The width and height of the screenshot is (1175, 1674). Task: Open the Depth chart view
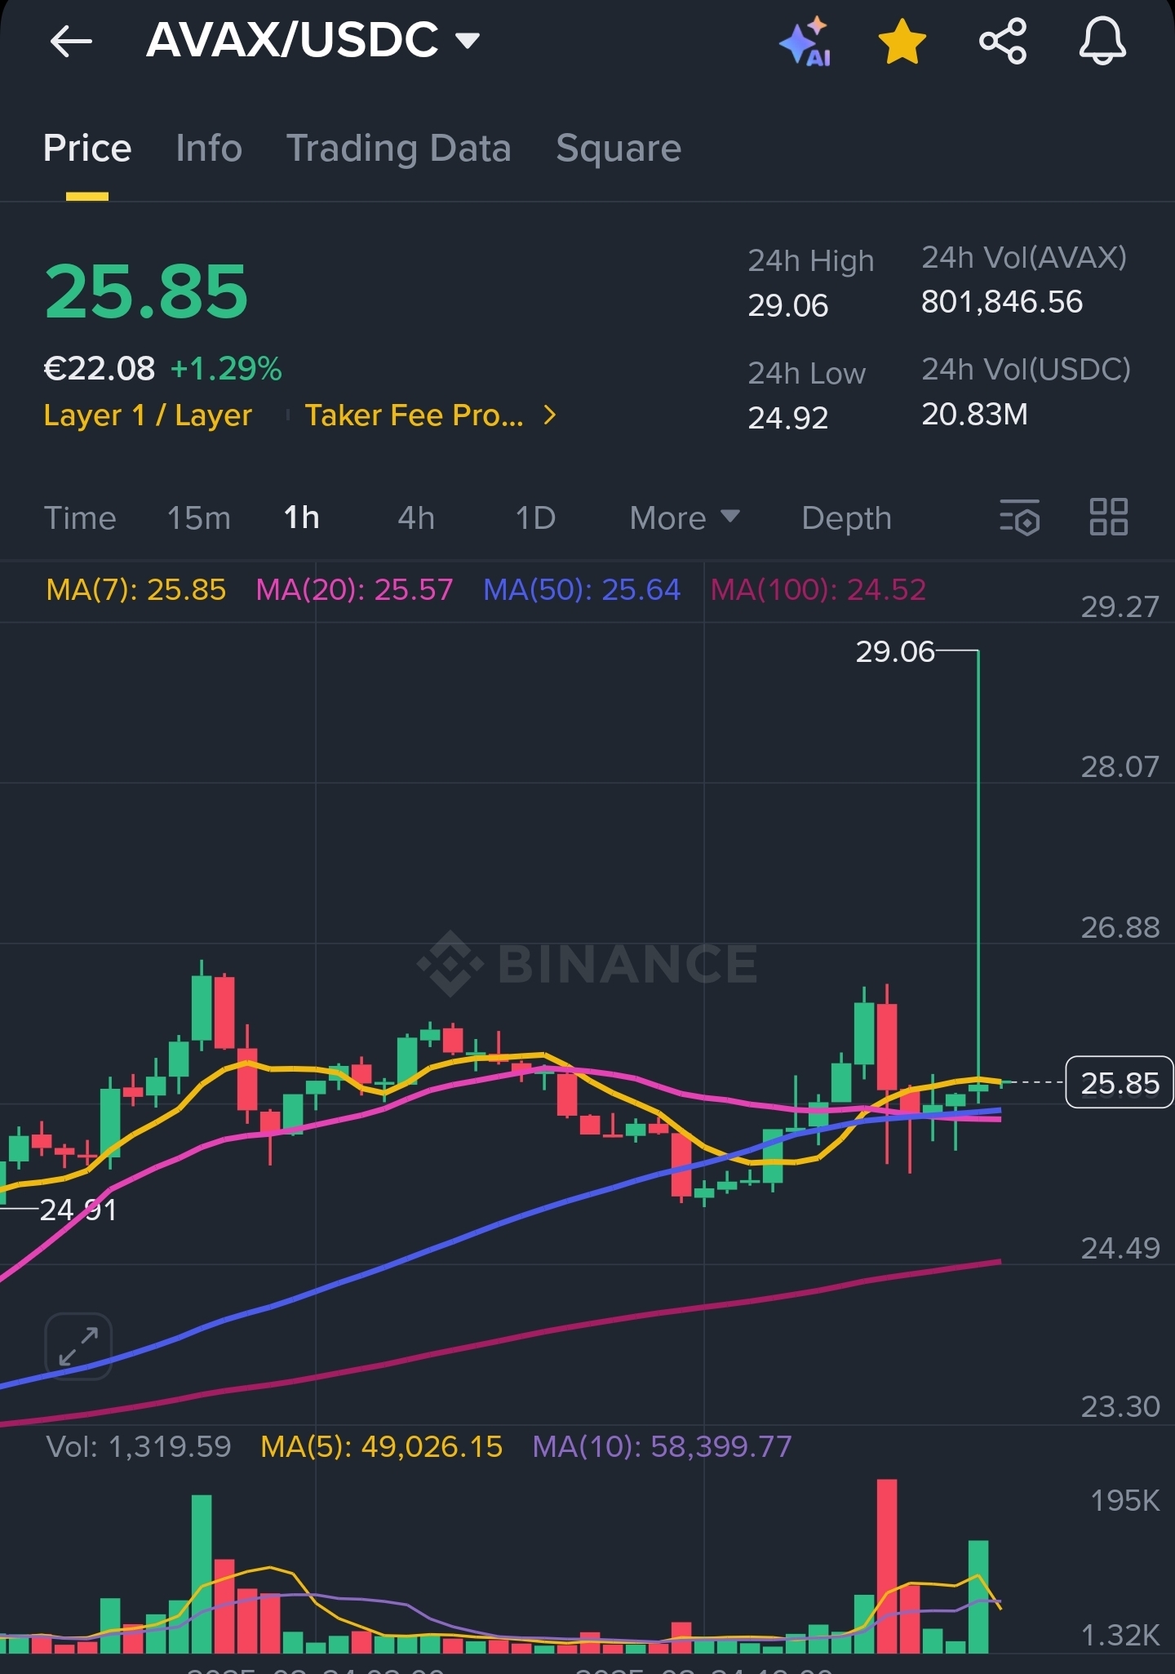(x=847, y=518)
